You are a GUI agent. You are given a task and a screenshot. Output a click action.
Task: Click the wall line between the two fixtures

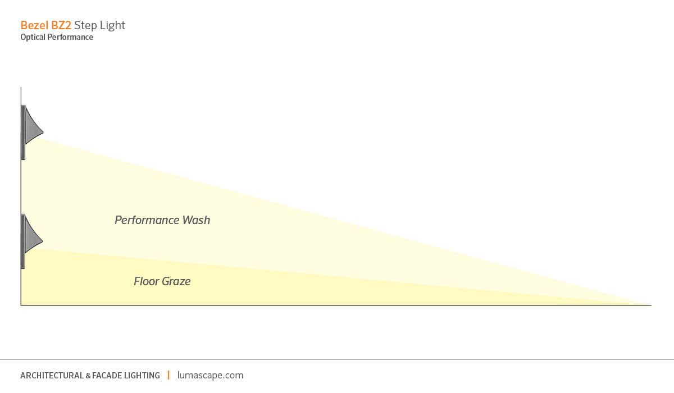pos(21,187)
